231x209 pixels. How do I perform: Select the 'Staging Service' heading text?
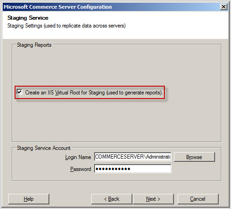pos(28,18)
